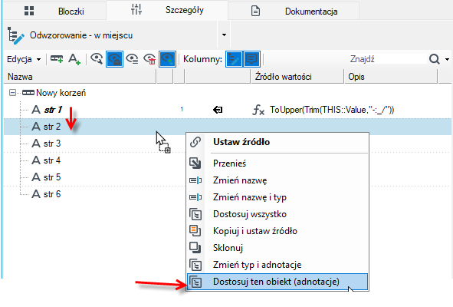Screen dimensions: 453x307
Task: Click the Nazwa column header
Action: (80, 77)
